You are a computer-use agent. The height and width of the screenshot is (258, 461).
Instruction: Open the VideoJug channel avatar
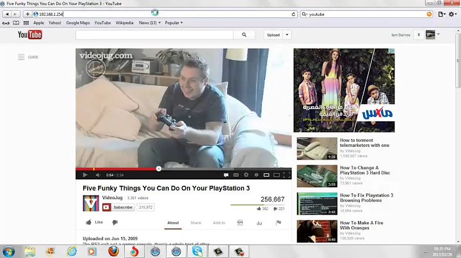[91, 203]
